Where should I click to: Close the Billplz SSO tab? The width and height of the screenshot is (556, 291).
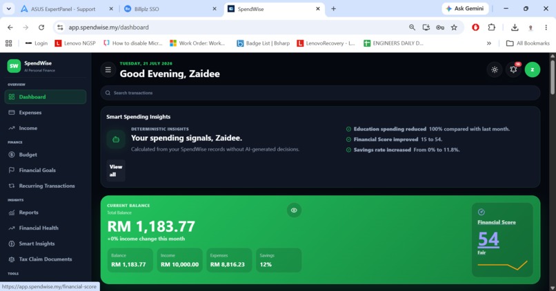coord(215,9)
